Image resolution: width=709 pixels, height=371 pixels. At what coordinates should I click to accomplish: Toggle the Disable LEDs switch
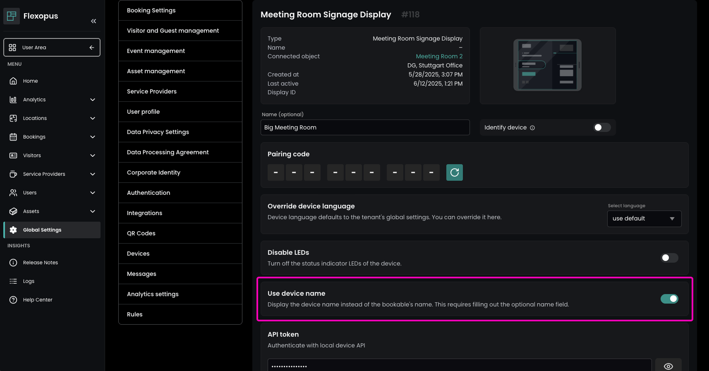[x=669, y=258]
